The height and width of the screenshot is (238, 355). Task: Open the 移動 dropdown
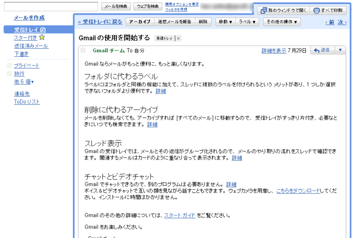tap(225, 22)
